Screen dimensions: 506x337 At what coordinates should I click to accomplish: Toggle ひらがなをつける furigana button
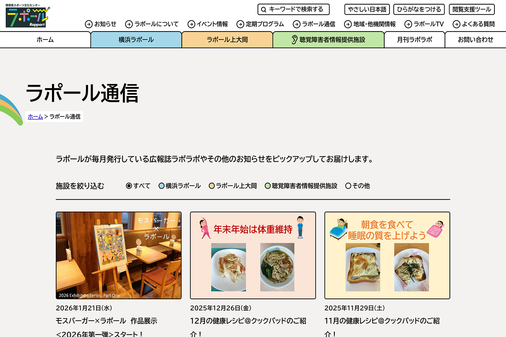tap(419, 9)
